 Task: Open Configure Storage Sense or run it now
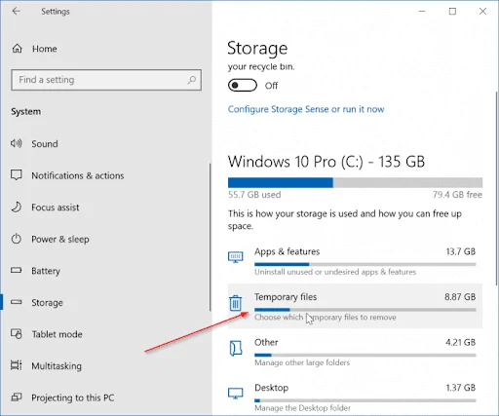306,109
